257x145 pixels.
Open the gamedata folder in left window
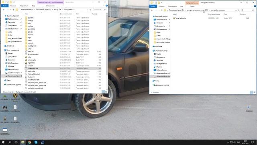[x=31, y=29]
